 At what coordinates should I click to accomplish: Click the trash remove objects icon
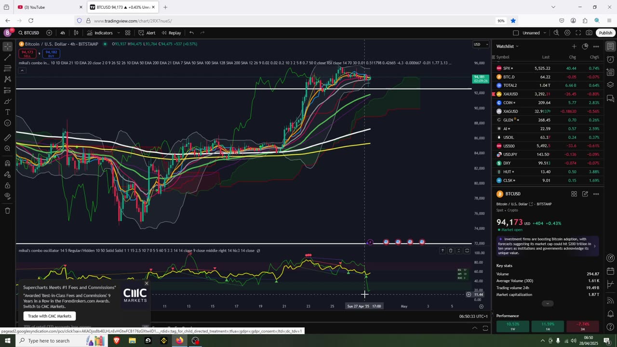click(x=7, y=211)
